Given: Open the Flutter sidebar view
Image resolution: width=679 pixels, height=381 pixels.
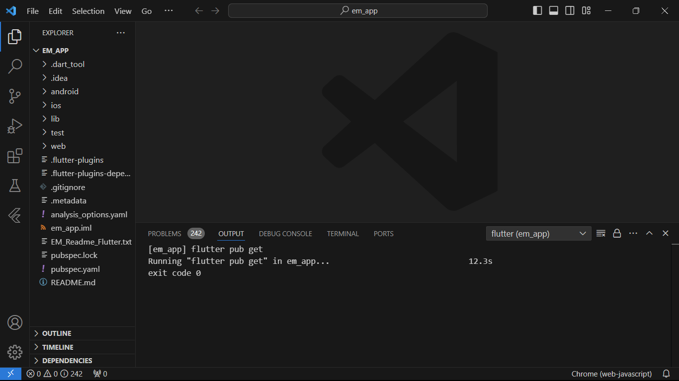Looking at the screenshot, I should [x=15, y=215].
